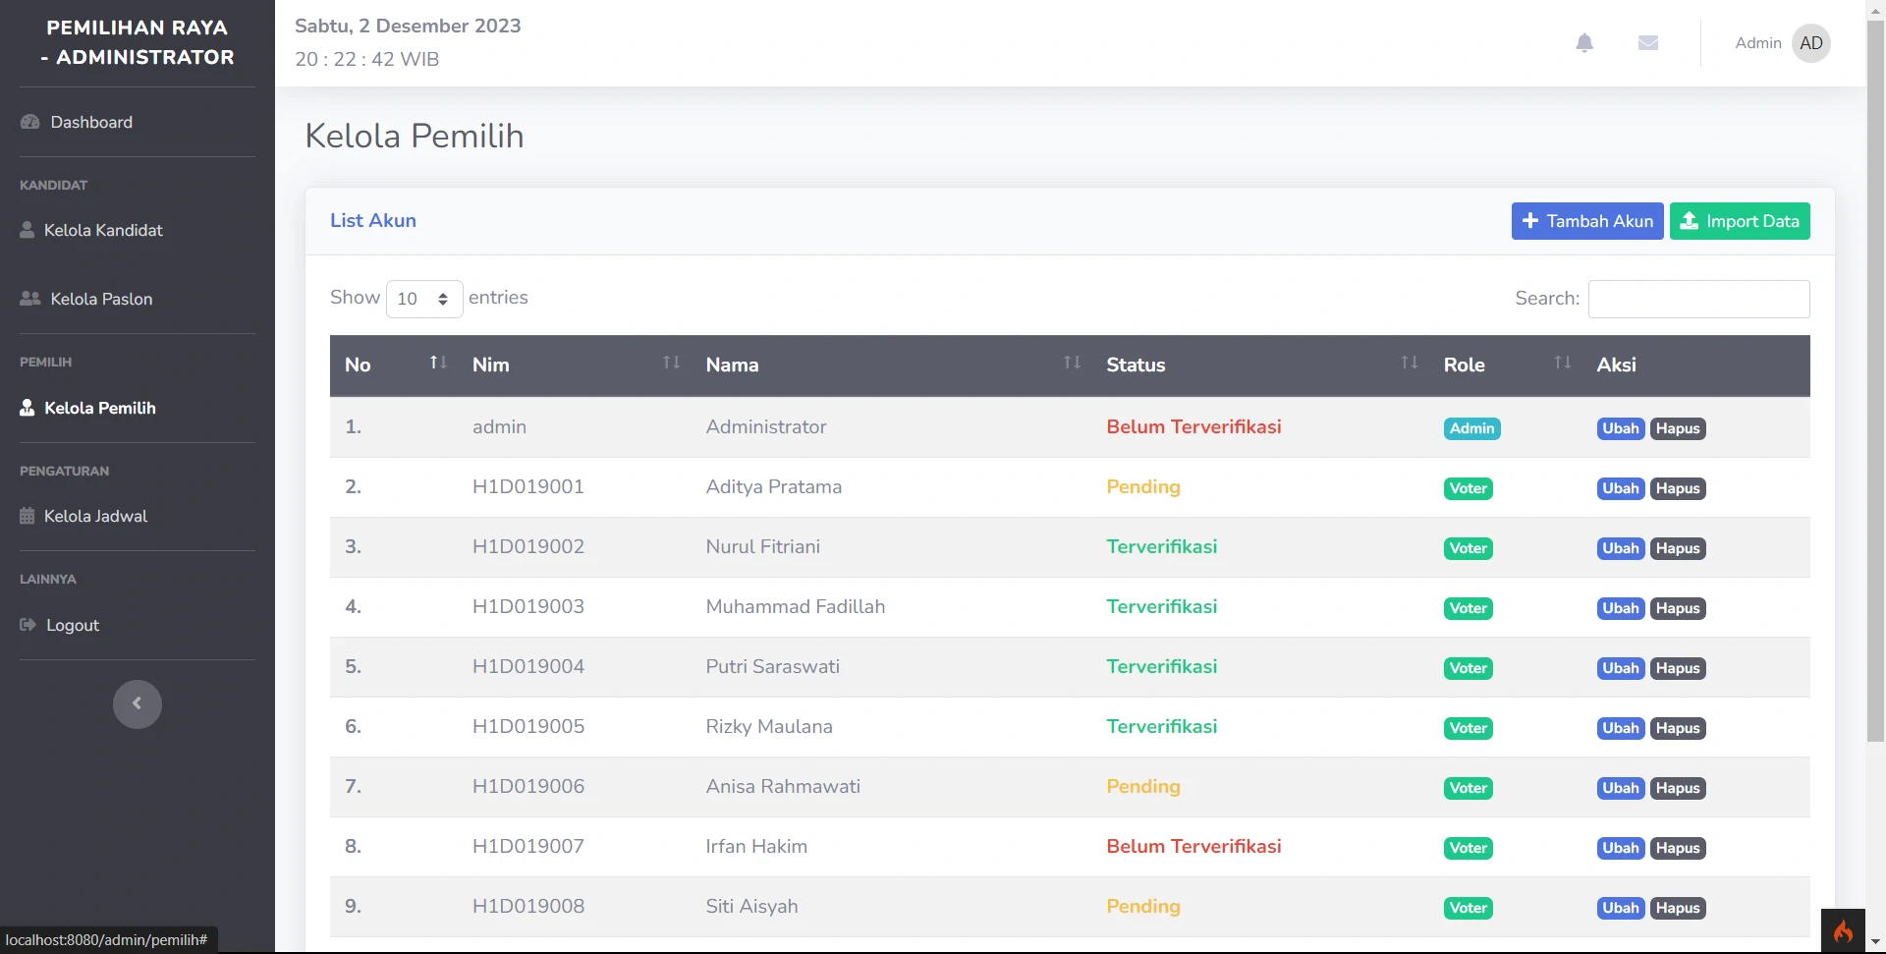The width and height of the screenshot is (1886, 954).
Task: Click into the Search input field
Action: [x=1698, y=299]
